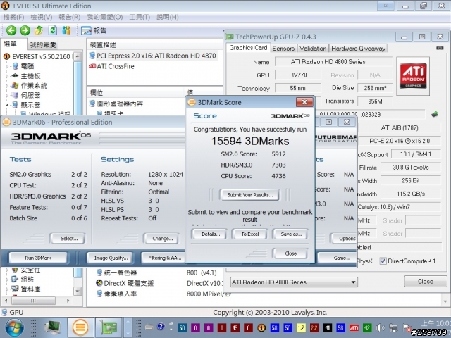The height and width of the screenshot is (338, 451).
Task: Expand the 作業系統 tree node
Action: [x=8, y=86]
